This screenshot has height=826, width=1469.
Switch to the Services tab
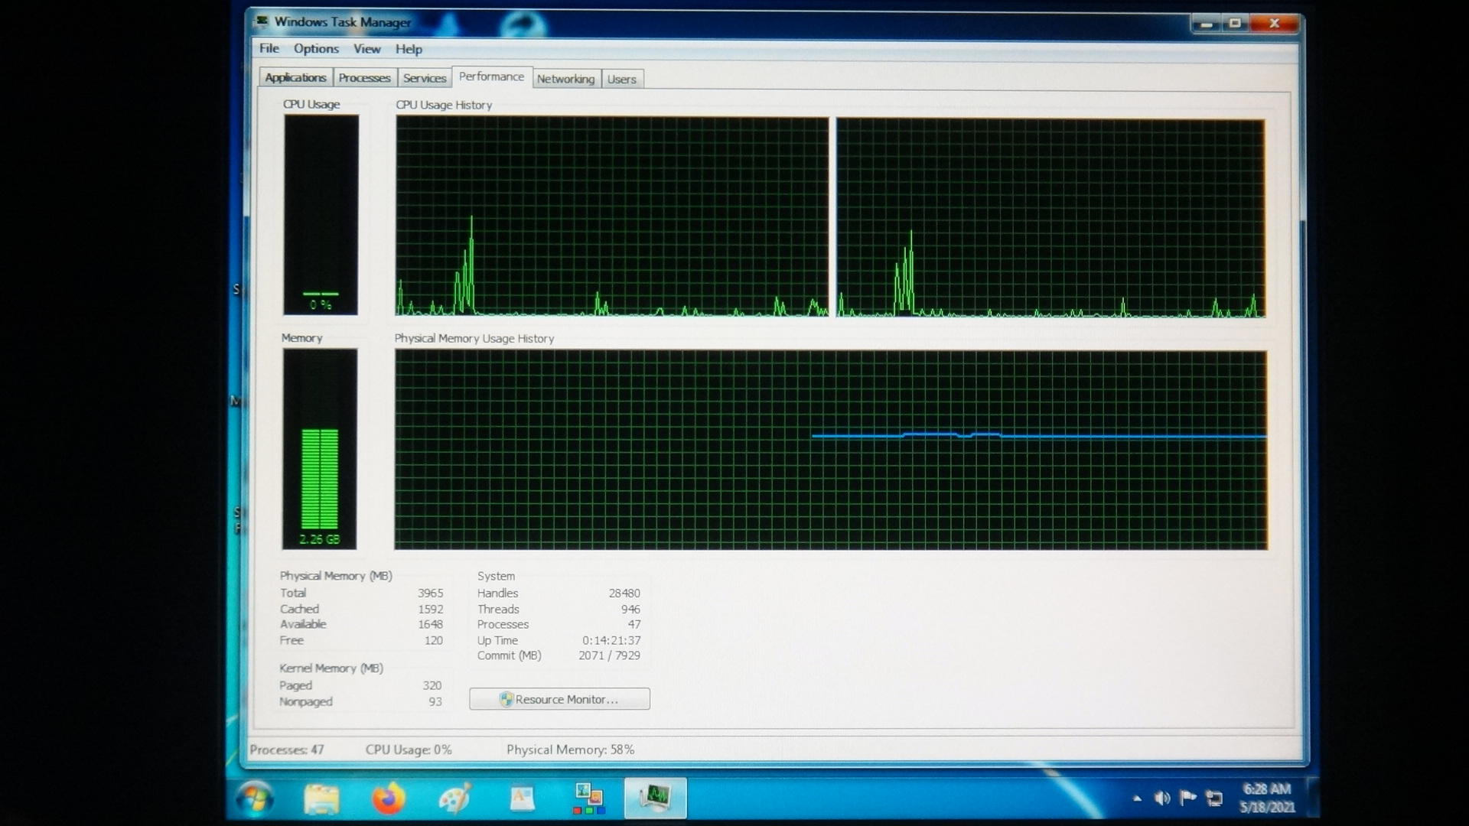click(x=425, y=78)
